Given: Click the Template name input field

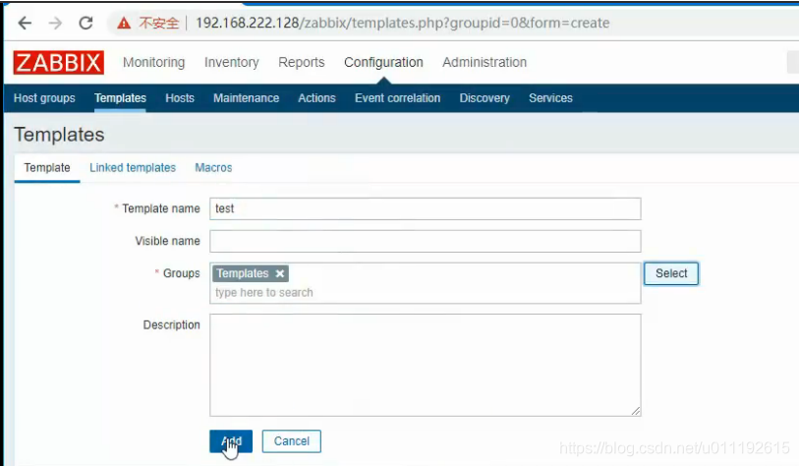Looking at the screenshot, I should (x=425, y=209).
